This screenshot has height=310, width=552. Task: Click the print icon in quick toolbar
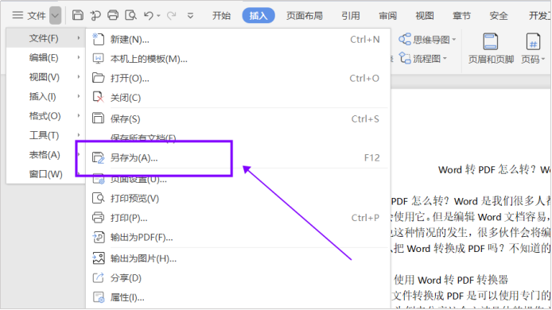click(113, 15)
